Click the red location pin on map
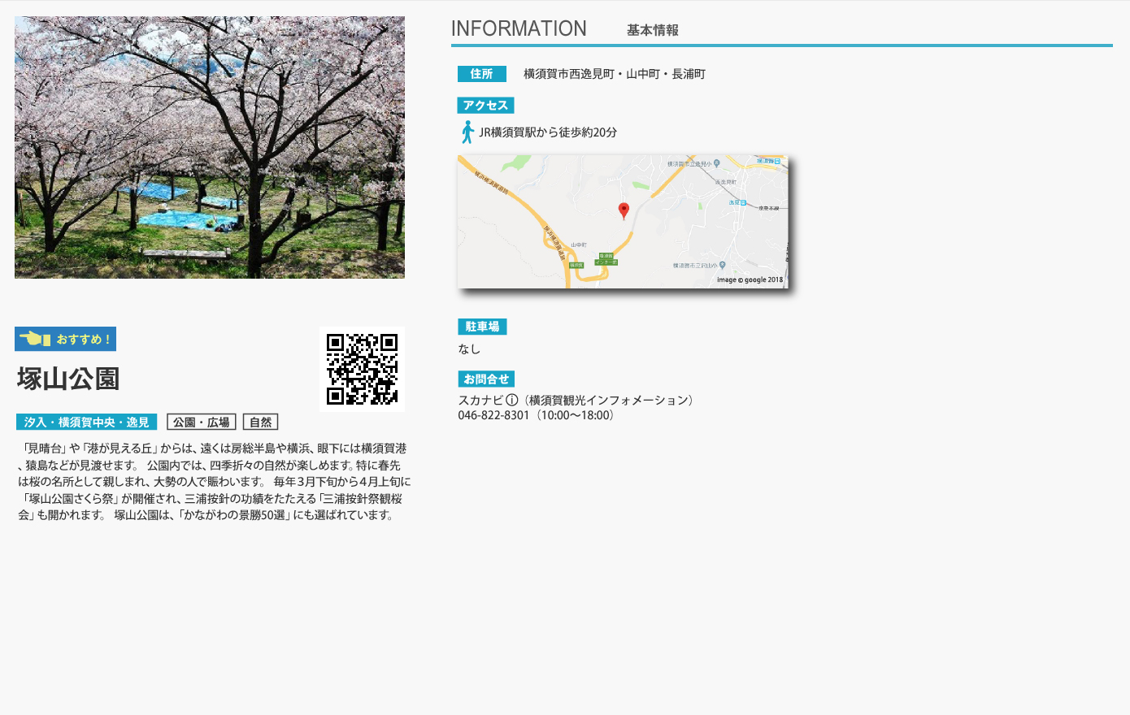This screenshot has height=715, width=1130. click(624, 210)
